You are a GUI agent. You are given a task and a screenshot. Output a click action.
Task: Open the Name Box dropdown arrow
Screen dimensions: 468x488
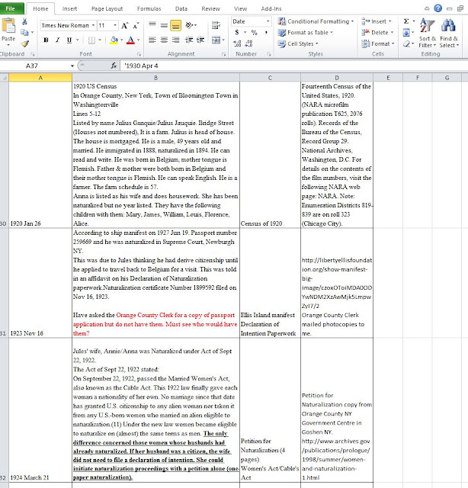point(72,66)
